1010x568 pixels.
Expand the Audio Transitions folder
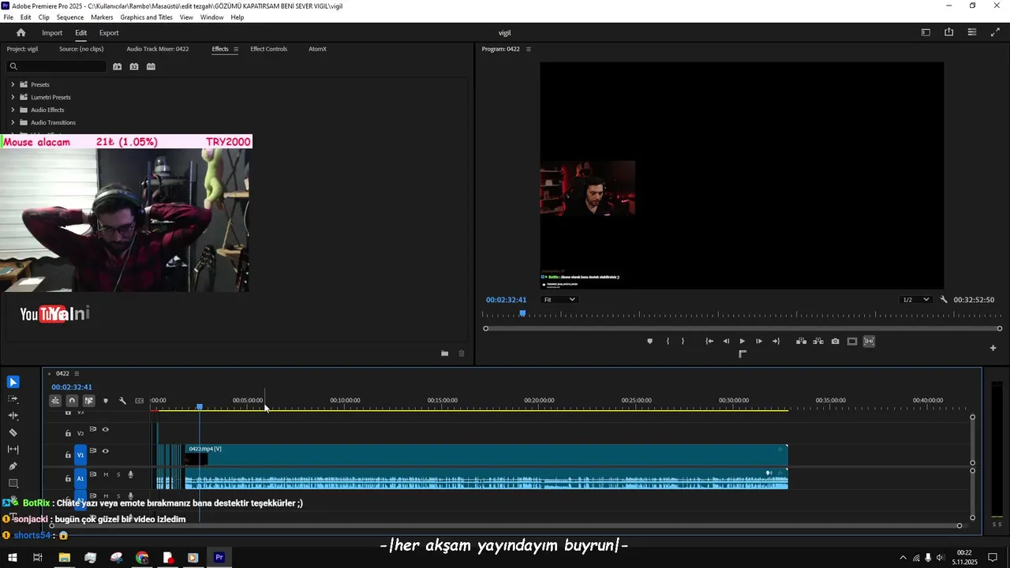point(13,122)
